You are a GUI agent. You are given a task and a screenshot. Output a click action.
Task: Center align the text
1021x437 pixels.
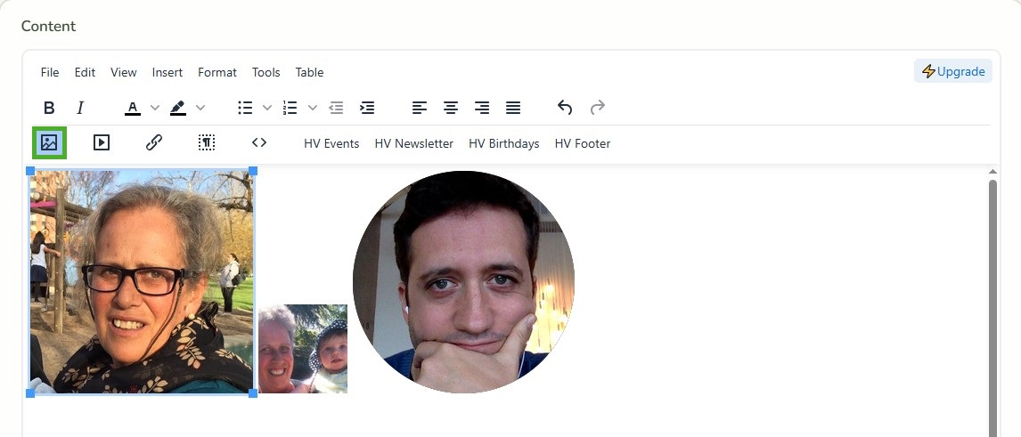[x=451, y=108]
